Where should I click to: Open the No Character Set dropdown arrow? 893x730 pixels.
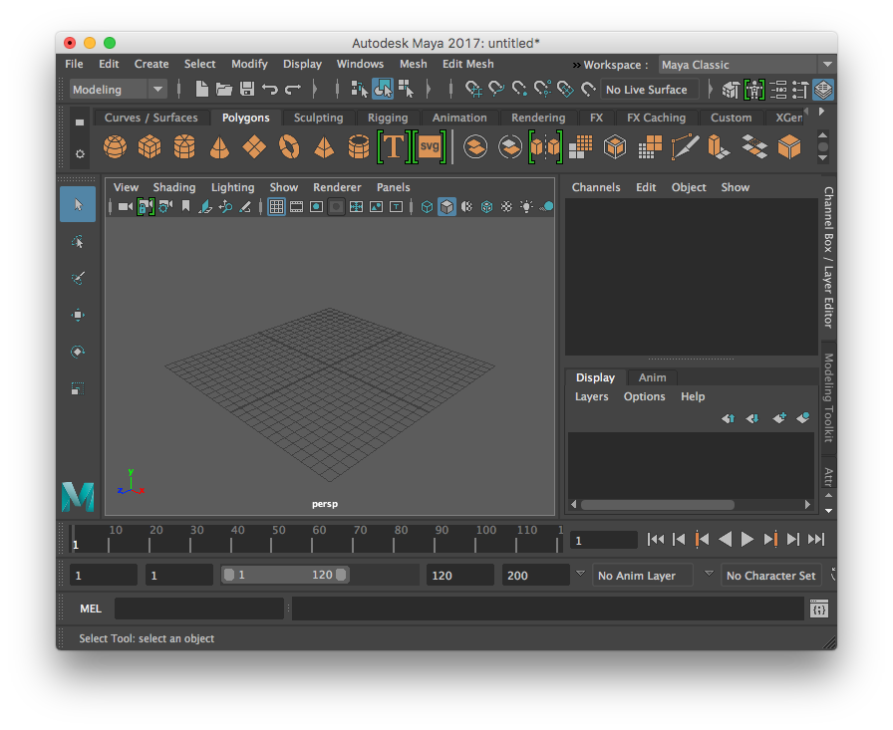click(709, 573)
